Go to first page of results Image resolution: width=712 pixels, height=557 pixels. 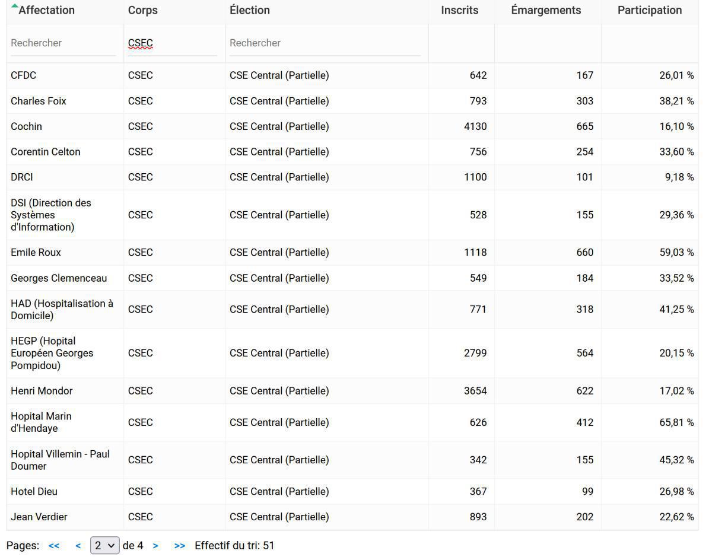point(54,546)
